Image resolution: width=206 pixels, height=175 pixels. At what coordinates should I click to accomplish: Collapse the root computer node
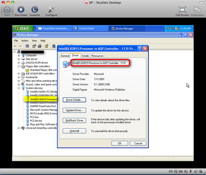pos(15,52)
